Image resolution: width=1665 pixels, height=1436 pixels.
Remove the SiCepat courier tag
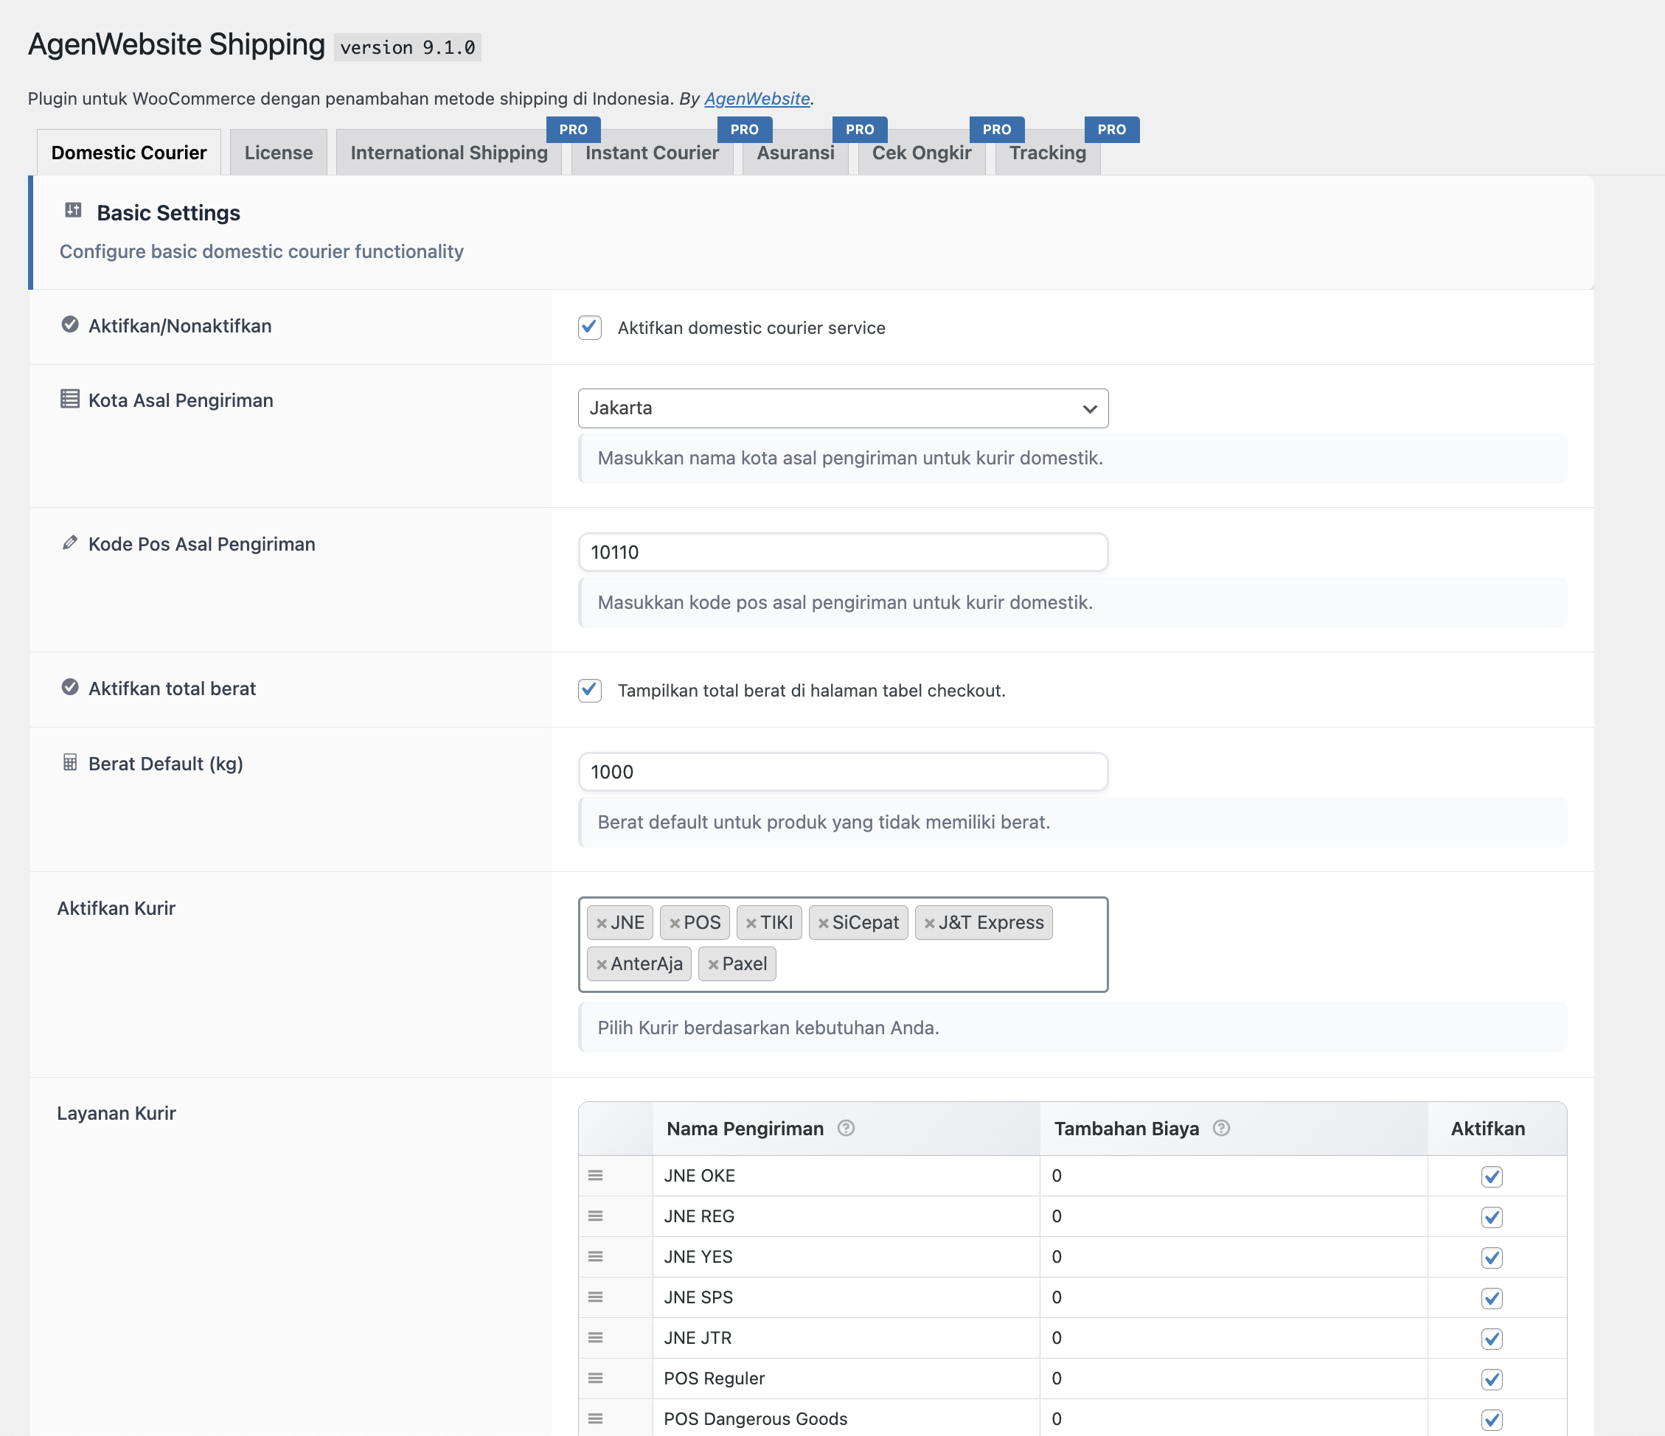tap(823, 924)
